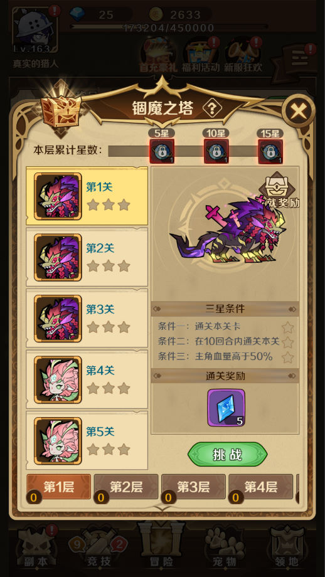The width and height of the screenshot is (325, 577).
Task: Open the question mark help icon
Action: tap(212, 109)
